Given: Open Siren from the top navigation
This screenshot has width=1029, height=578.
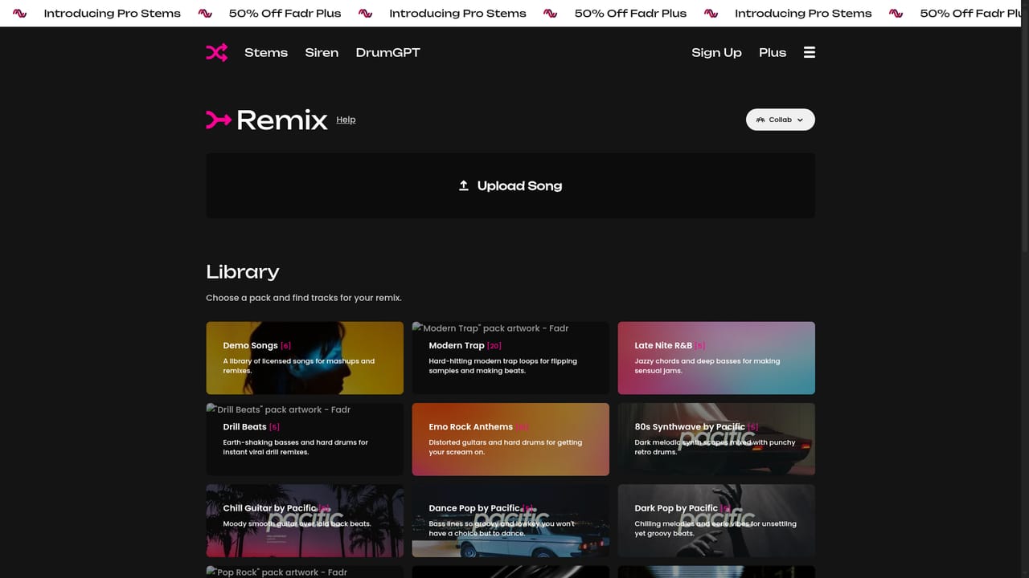Looking at the screenshot, I should [x=322, y=52].
